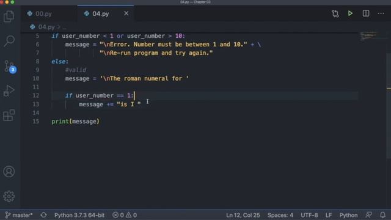Image resolution: width=391 pixels, height=220 pixels.
Task: Open the Accounts menu icon
Action: point(9,172)
